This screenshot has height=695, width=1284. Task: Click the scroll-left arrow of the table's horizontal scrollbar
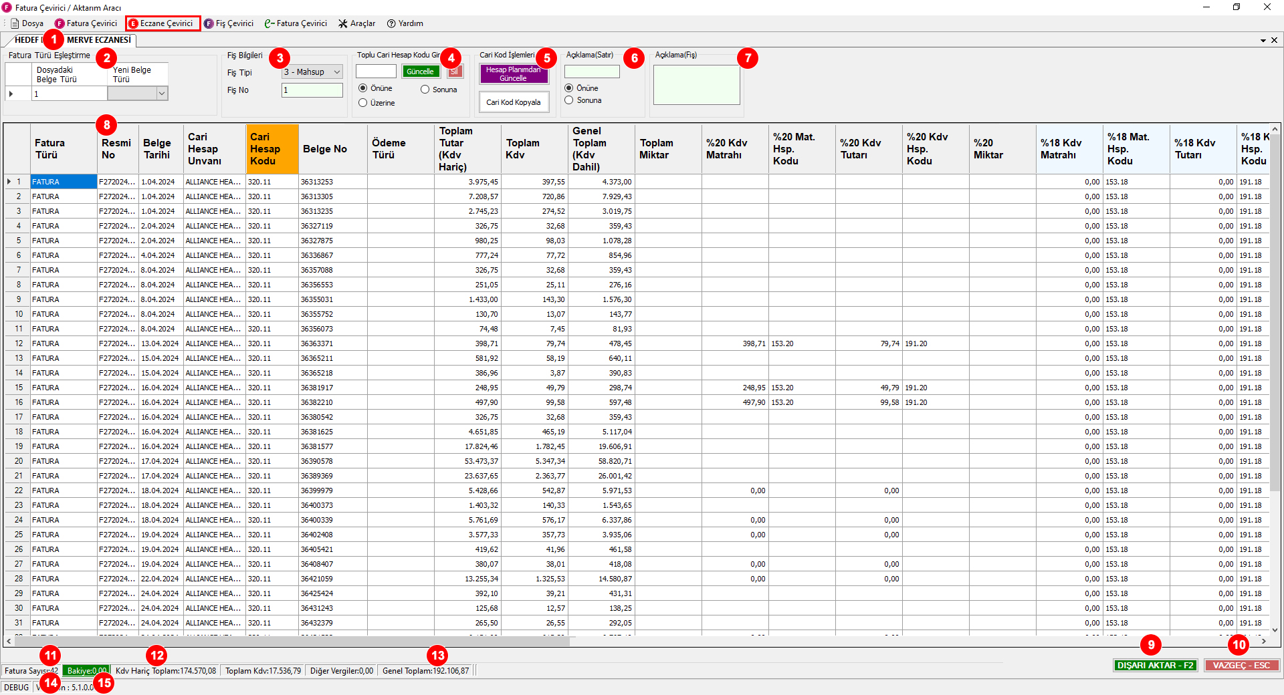pos(9,641)
